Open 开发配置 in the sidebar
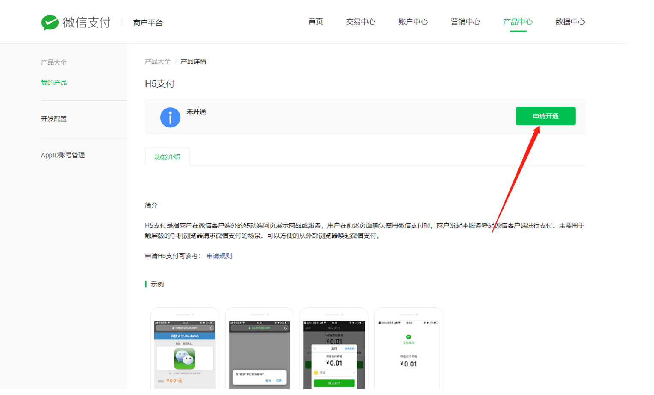The height and width of the screenshot is (395, 654). (54, 119)
